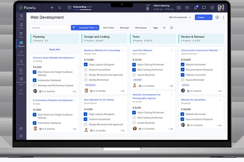Screen dimensions: 244x162
Task: Select the Tags filter option
Action: [x=155, y=28]
